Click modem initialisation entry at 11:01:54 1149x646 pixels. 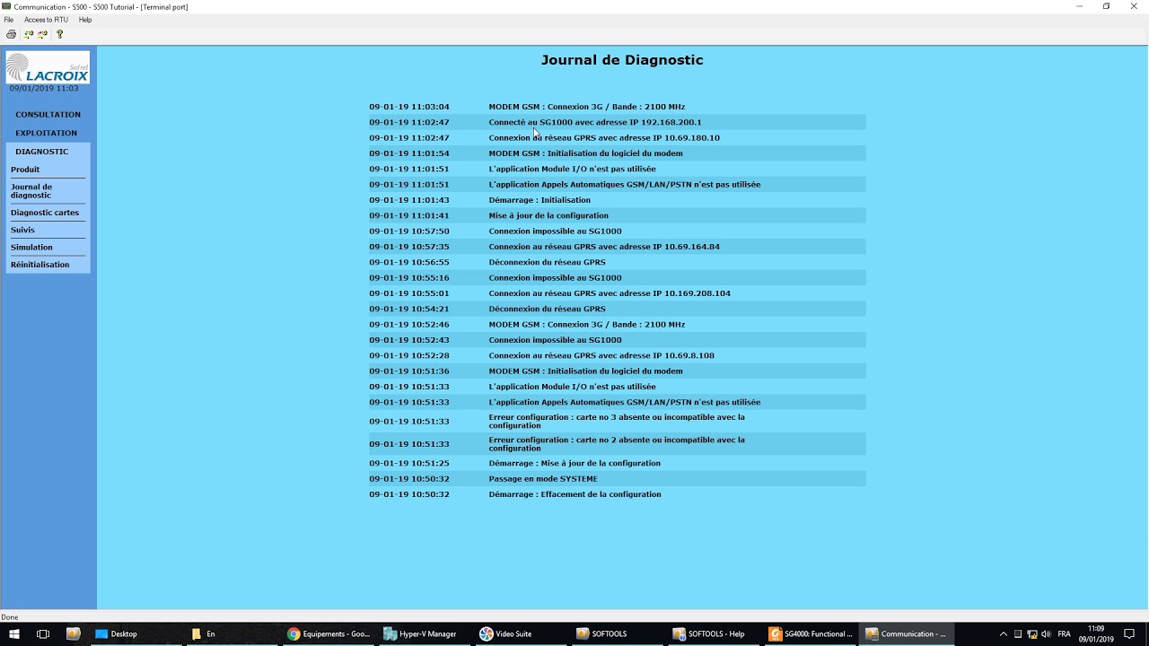585,153
